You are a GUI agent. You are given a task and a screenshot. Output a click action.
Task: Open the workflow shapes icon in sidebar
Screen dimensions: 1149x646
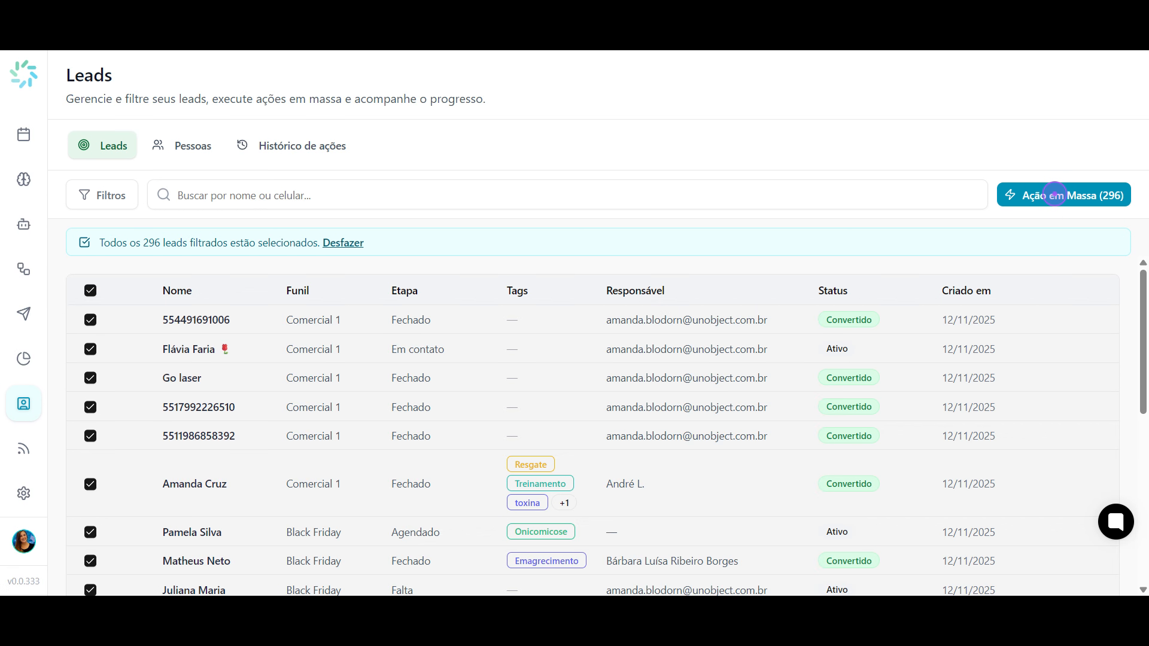(23, 269)
